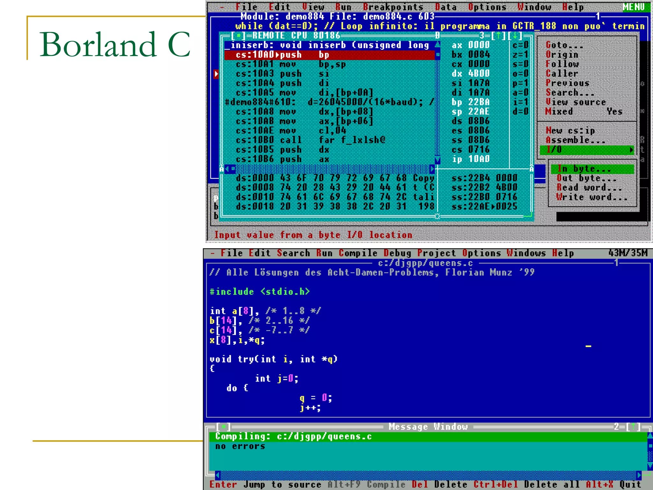Open the Project menu in the lower IDE
The height and width of the screenshot is (490, 653).
coord(437,253)
